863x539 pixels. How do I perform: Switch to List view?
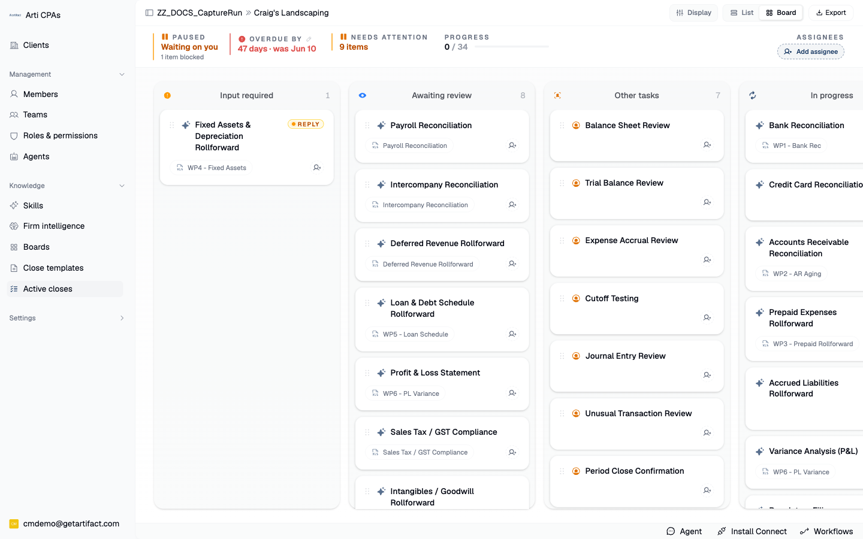tap(742, 13)
